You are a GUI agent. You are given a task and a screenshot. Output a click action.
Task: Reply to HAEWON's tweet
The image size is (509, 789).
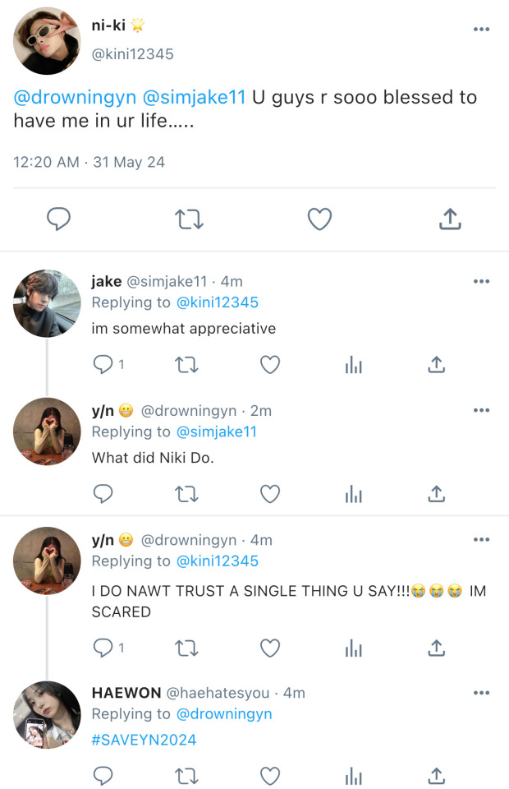[x=103, y=775]
